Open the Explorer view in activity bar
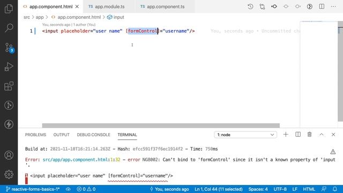The image size is (343, 193). [x=9, y=9]
